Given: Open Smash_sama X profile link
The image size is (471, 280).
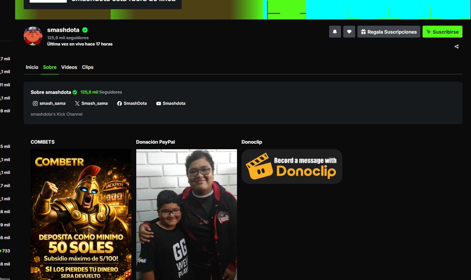Looking at the screenshot, I should tap(91, 103).
